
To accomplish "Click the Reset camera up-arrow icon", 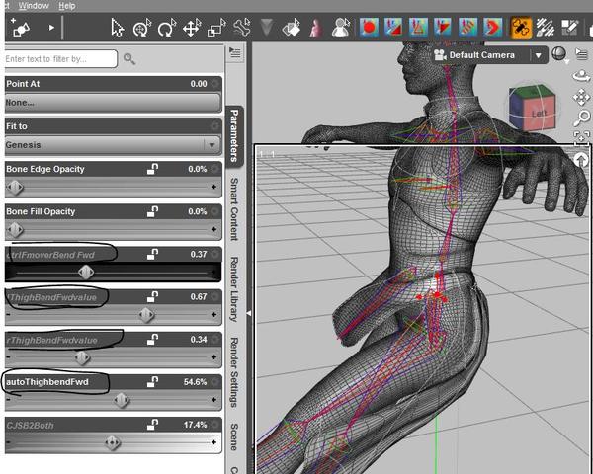I will (581, 160).
